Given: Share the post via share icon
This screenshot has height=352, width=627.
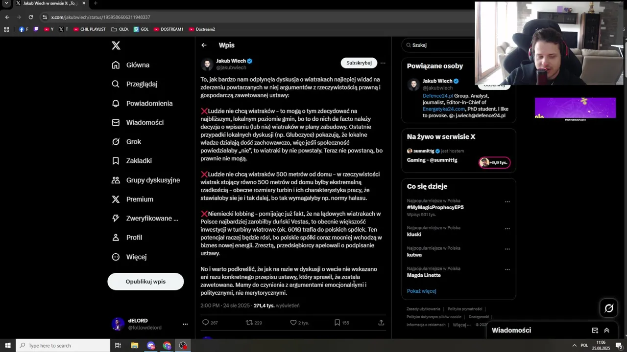Looking at the screenshot, I should coord(381,323).
